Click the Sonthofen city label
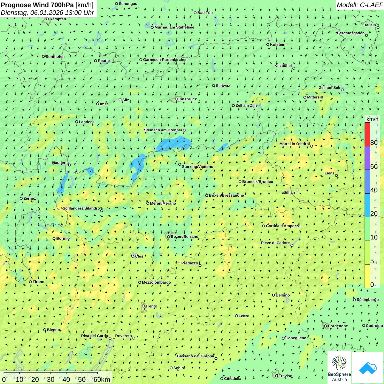 click(55, 57)
